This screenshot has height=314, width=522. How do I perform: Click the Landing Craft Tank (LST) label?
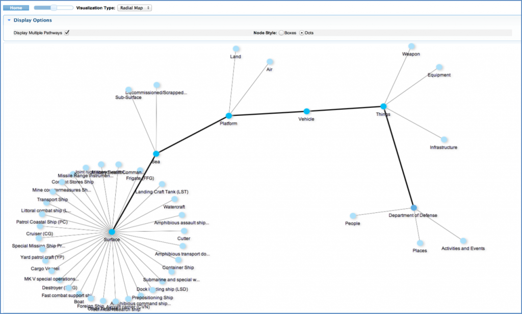click(x=161, y=192)
